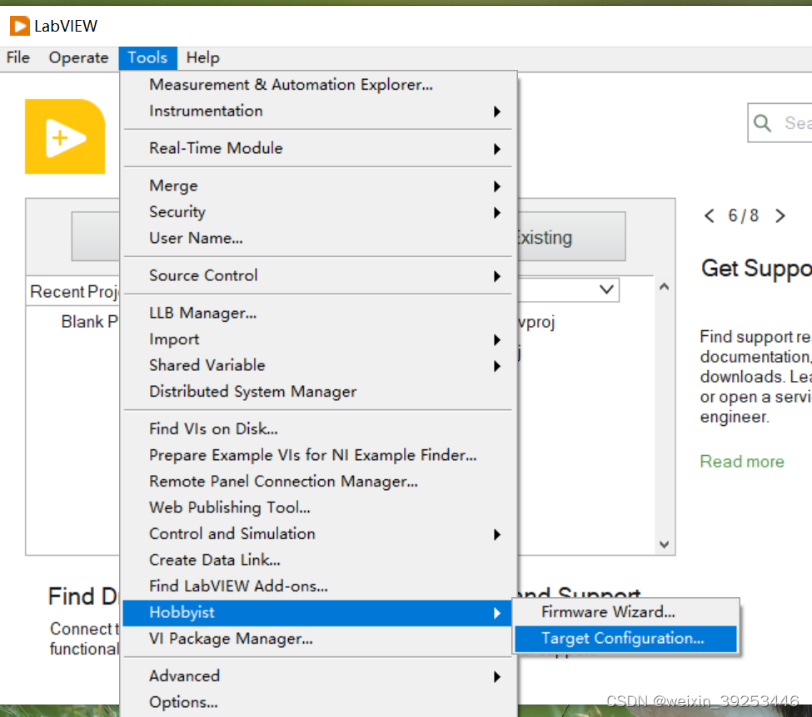Expand the Import submenu
Viewport: 812px width, 717px height.
pyautogui.click(x=317, y=339)
